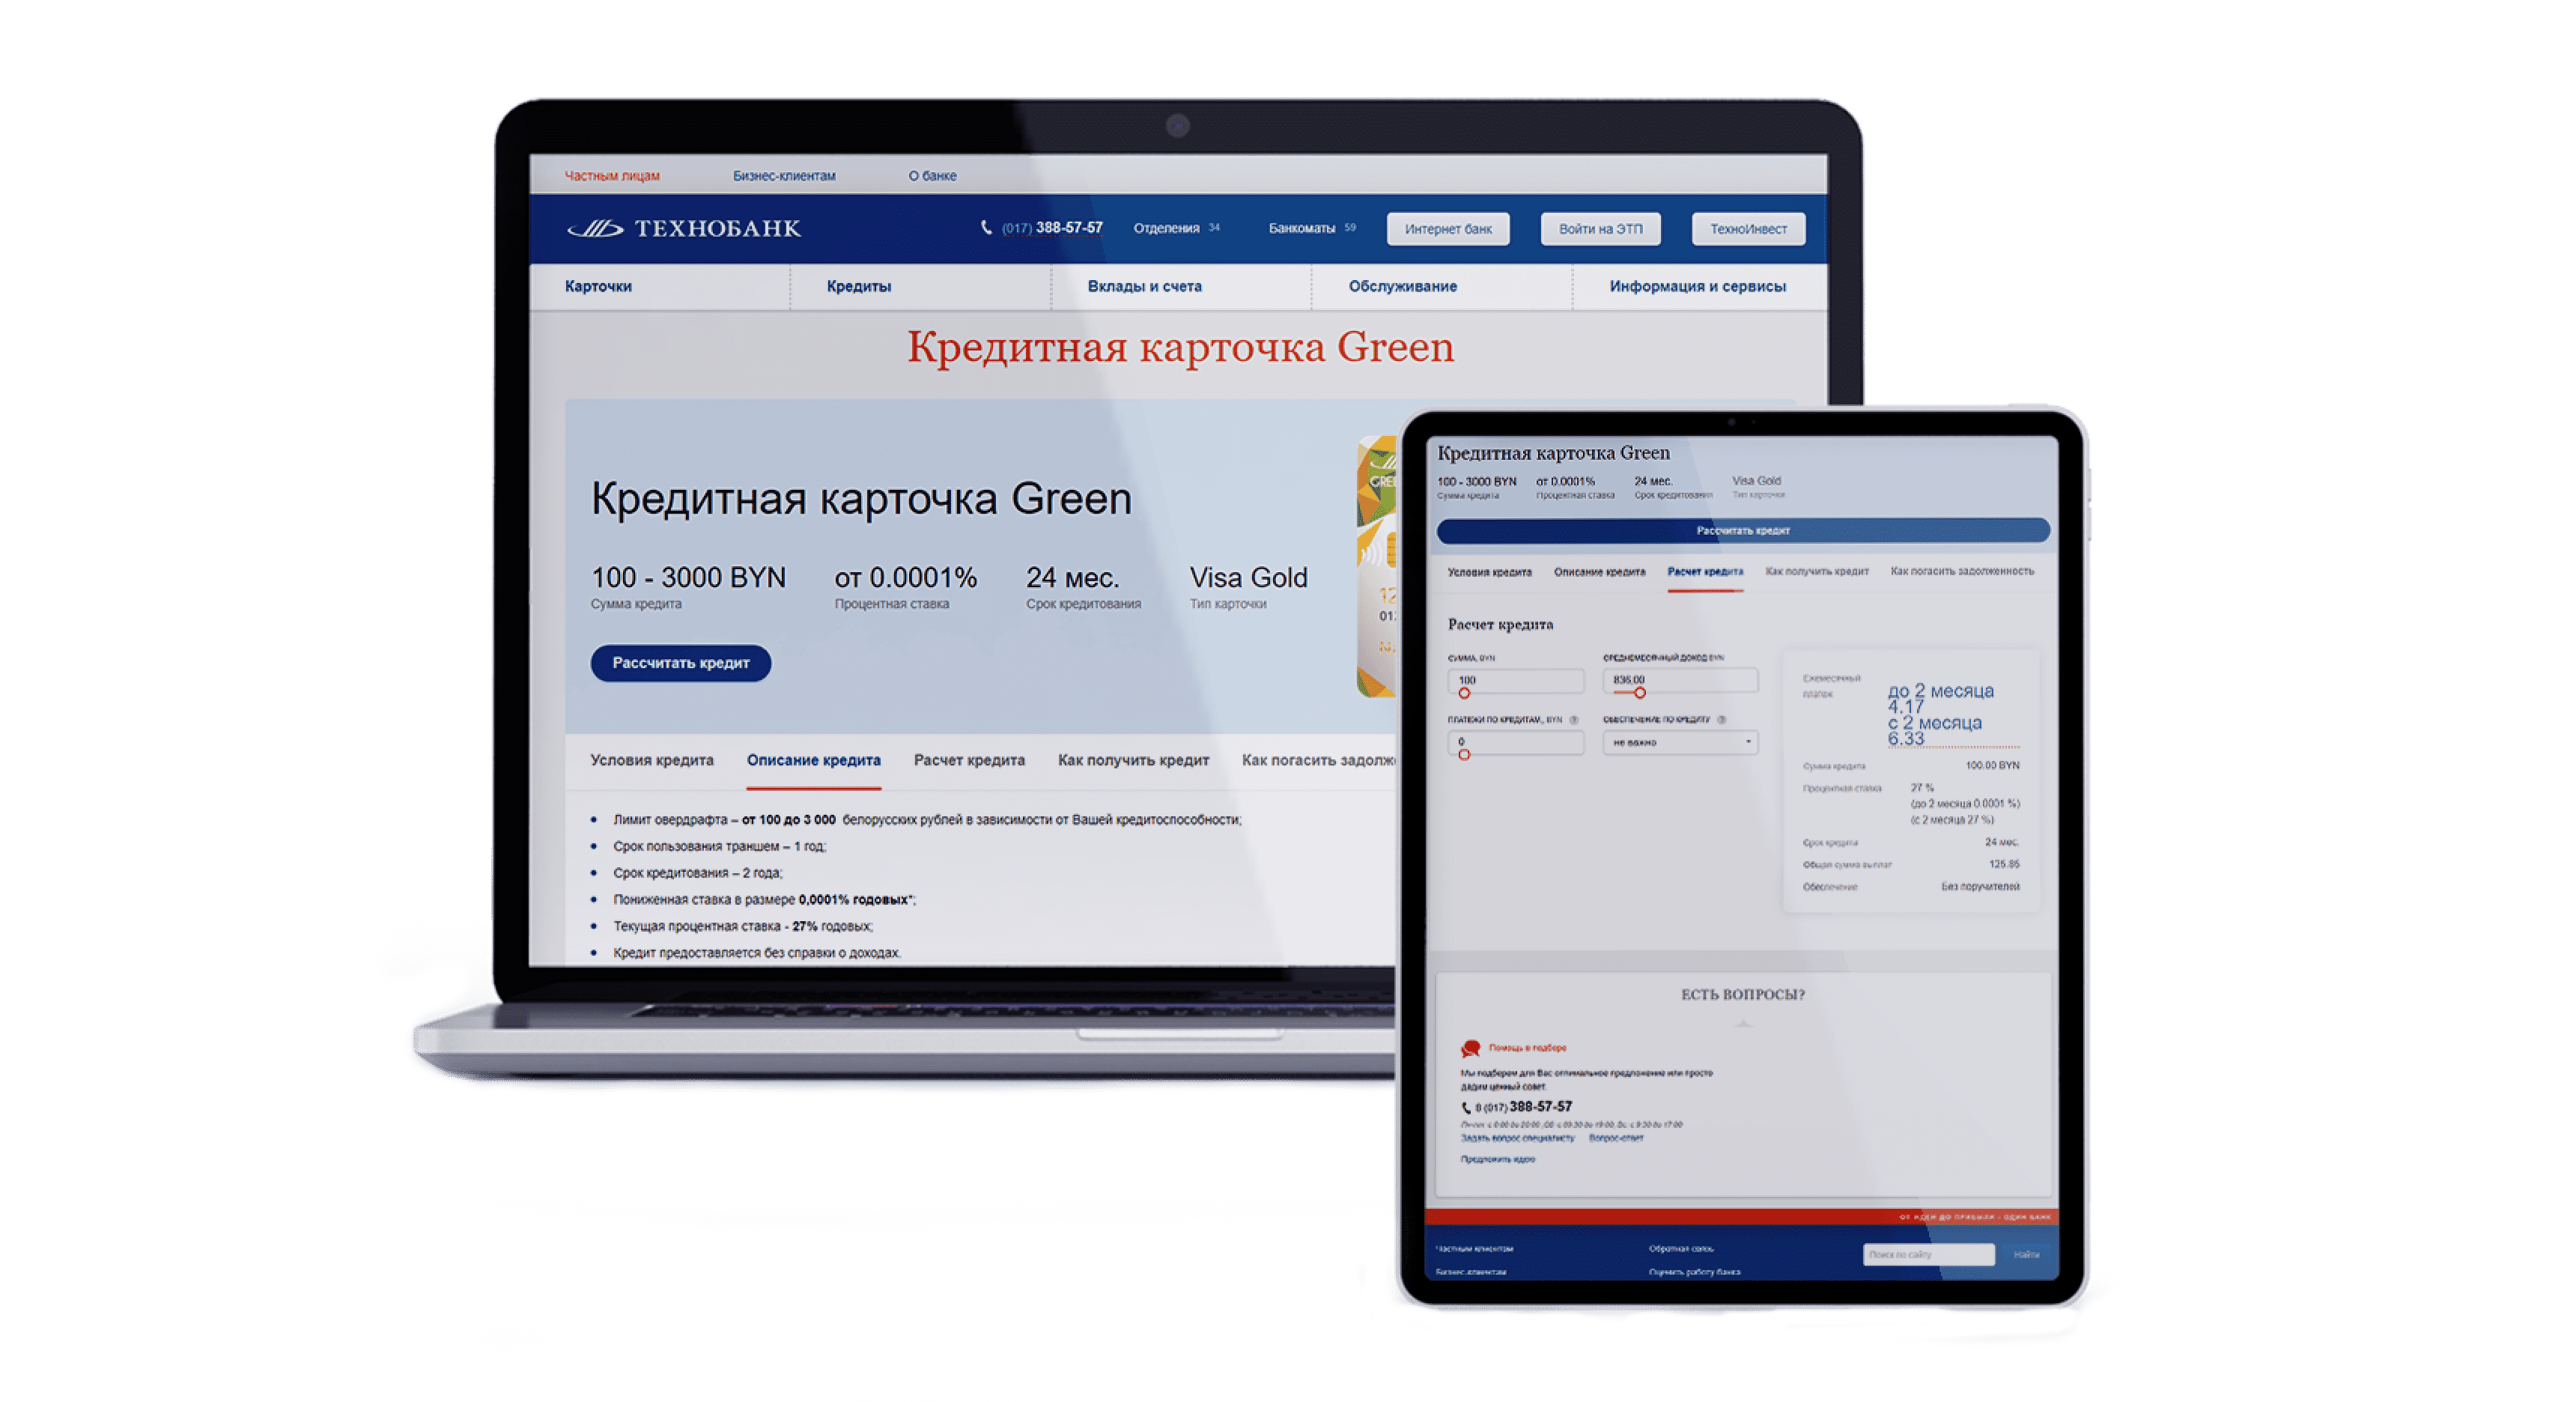Click the Частным клиентам footer link on the tablet
This screenshot has height=1402, width=2576.
1474,1249
